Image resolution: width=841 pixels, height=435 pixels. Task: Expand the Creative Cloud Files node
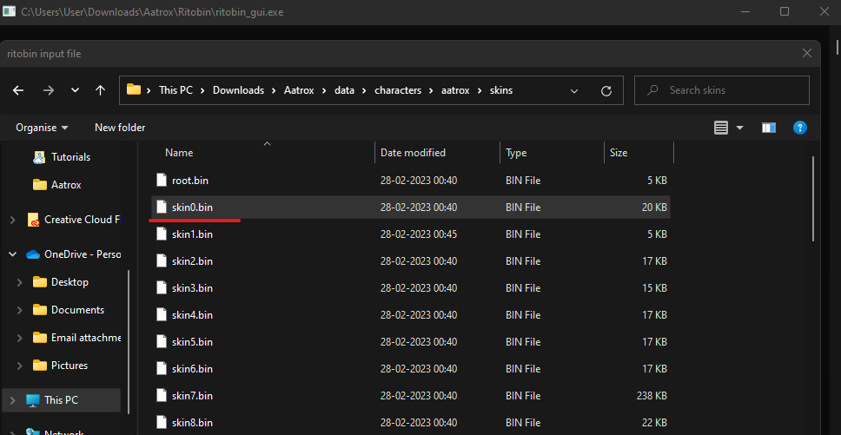pyautogui.click(x=13, y=220)
